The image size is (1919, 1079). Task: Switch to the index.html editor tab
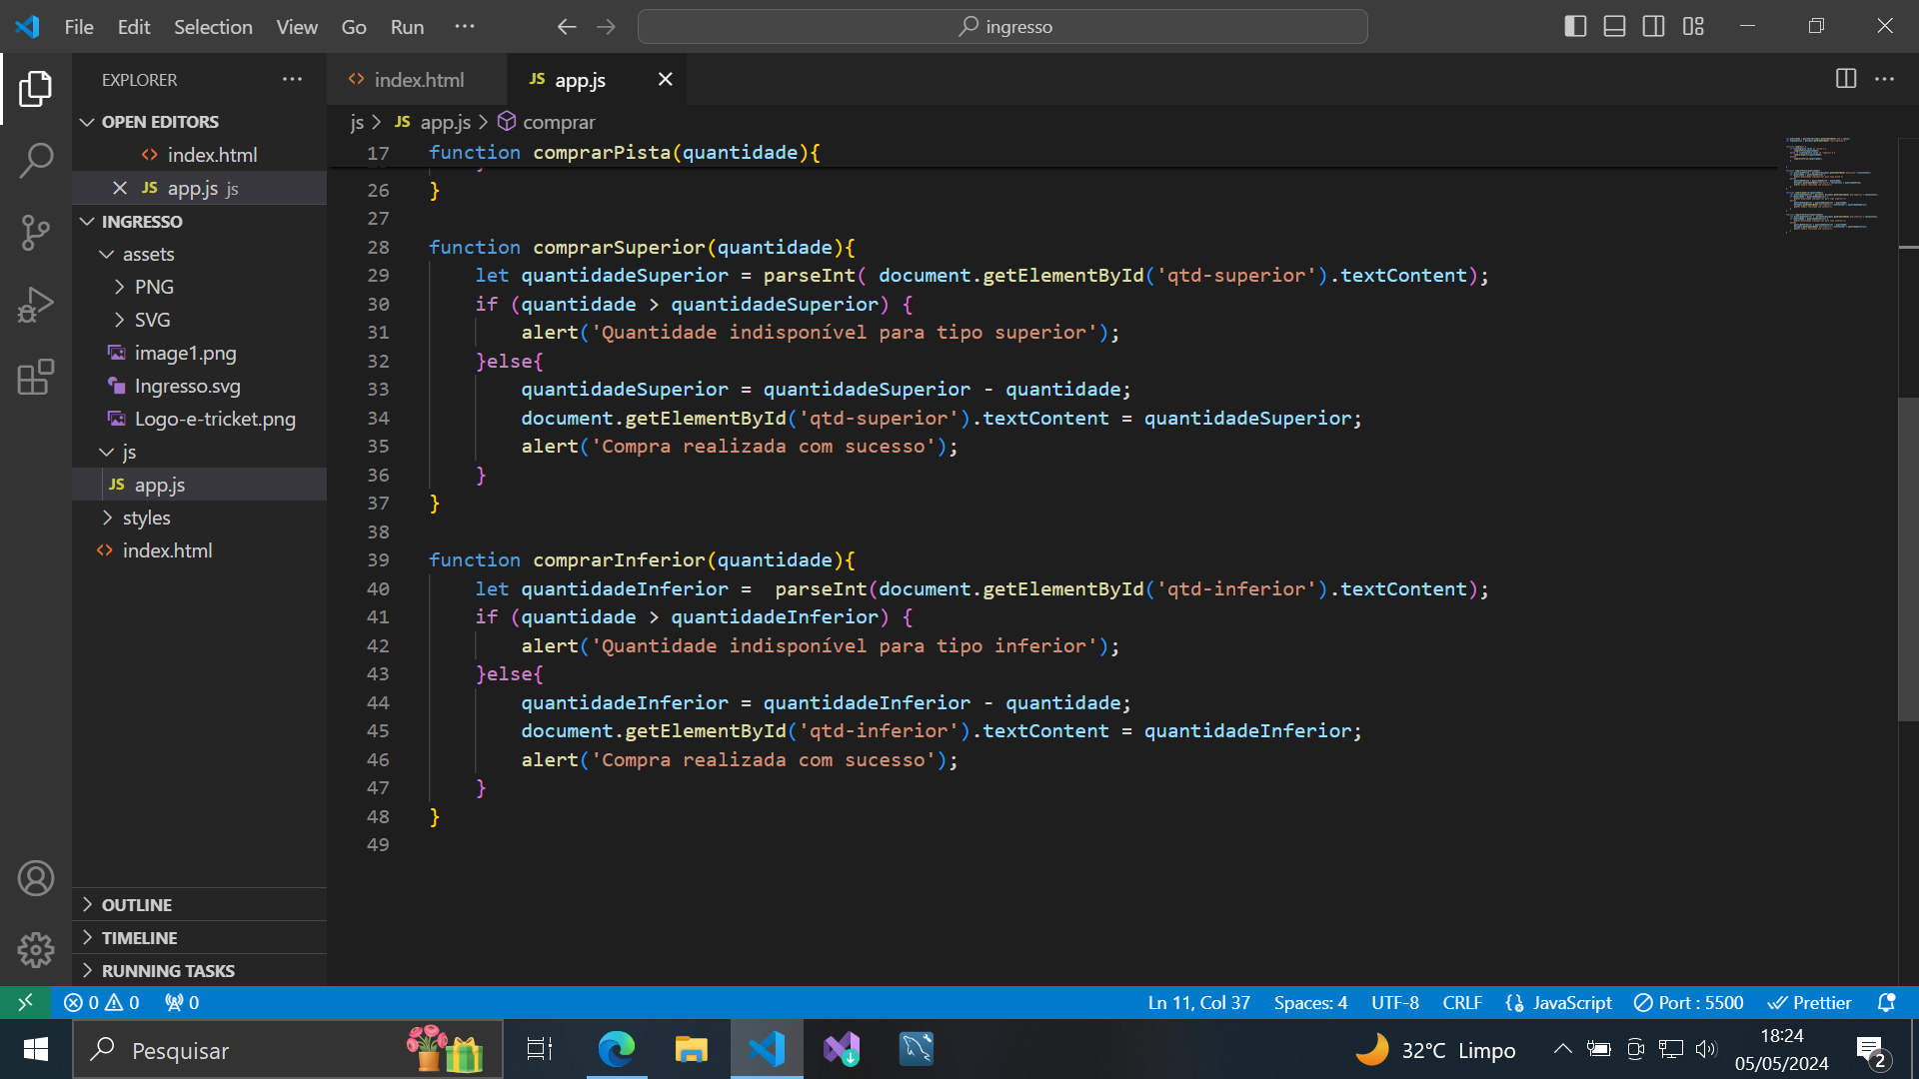pyautogui.click(x=417, y=80)
